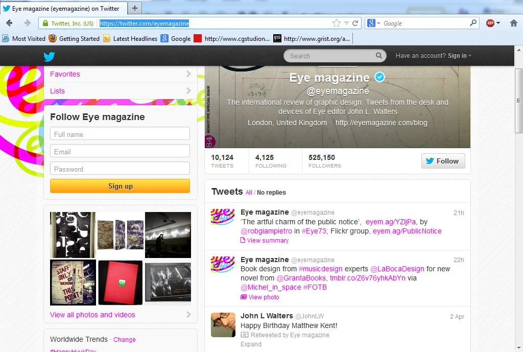Click the verified badge next to Eye magazine
The image size is (523, 352).
pos(379,77)
